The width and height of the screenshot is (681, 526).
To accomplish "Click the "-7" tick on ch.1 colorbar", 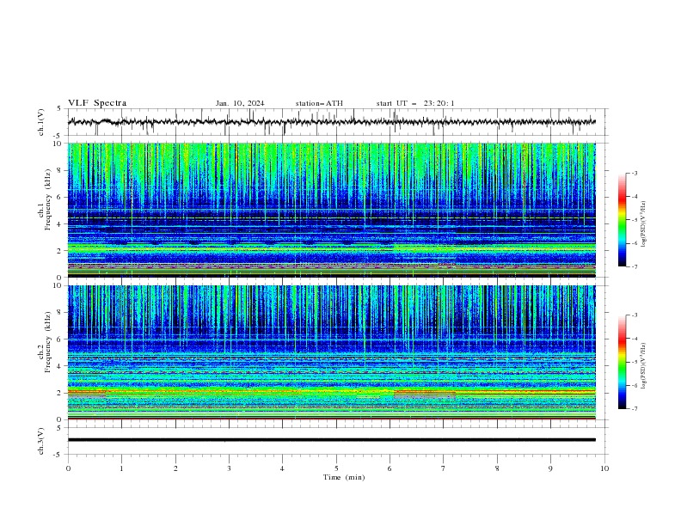I will coord(634,267).
